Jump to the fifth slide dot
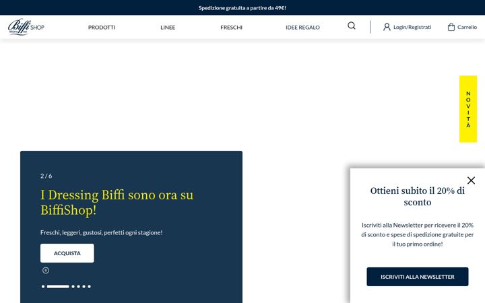The height and width of the screenshot is (303, 485). click(x=84, y=287)
